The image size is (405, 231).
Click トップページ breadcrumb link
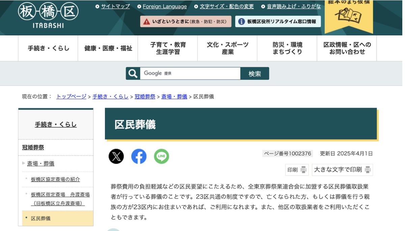pos(71,97)
